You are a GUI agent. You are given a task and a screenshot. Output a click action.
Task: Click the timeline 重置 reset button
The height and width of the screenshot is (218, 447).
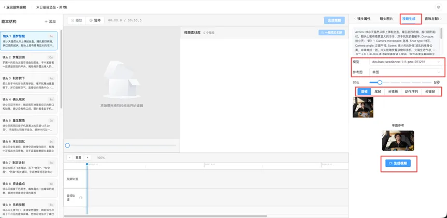[x=78, y=157]
